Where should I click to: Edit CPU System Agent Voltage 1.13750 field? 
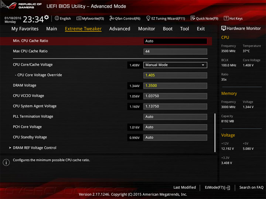(175, 107)
